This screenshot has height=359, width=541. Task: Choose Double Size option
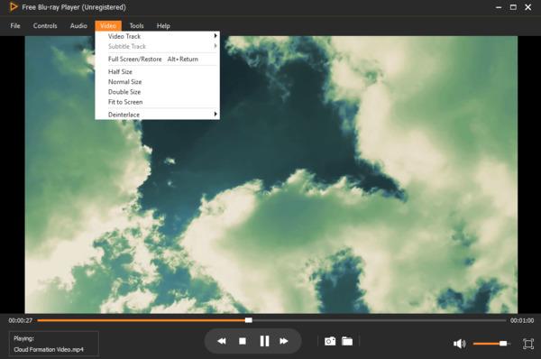157,92
